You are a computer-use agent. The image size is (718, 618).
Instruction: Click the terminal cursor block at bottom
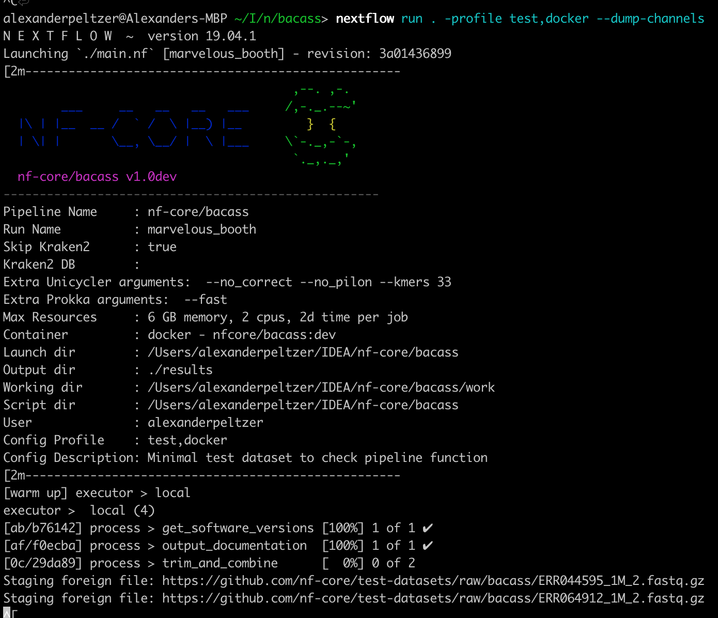(7, 613)
